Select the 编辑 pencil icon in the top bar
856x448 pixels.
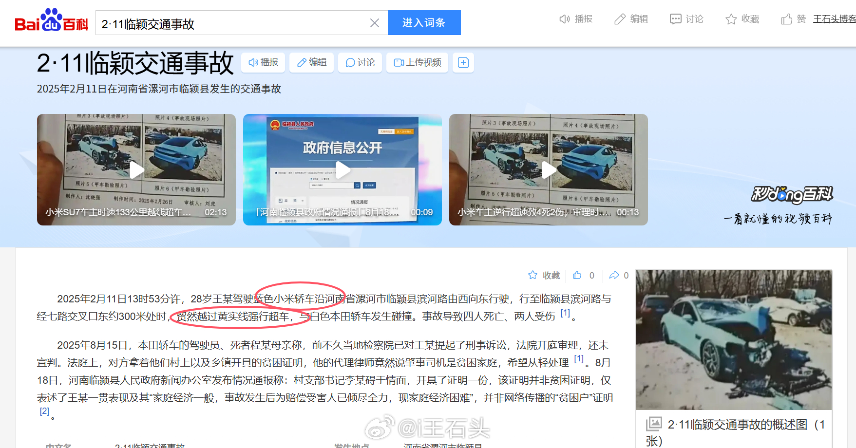[620, 19]
